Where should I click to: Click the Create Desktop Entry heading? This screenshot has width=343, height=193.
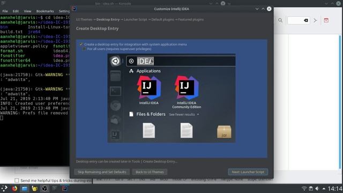coord(98,28)
